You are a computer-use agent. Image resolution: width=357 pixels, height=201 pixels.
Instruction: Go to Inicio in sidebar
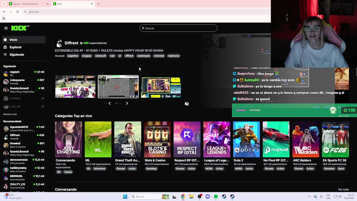pos(24,40)
